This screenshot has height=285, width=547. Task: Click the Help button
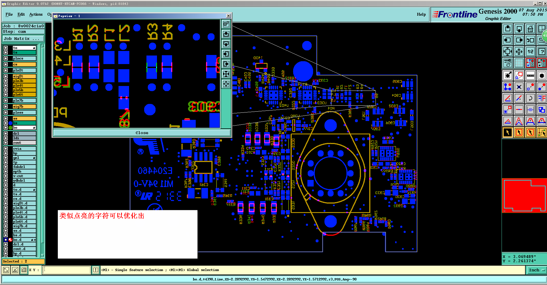(x=421, y=14)
